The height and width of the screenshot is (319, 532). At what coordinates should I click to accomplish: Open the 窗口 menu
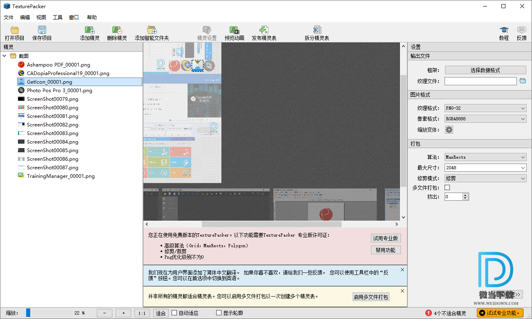pos(74,18)
